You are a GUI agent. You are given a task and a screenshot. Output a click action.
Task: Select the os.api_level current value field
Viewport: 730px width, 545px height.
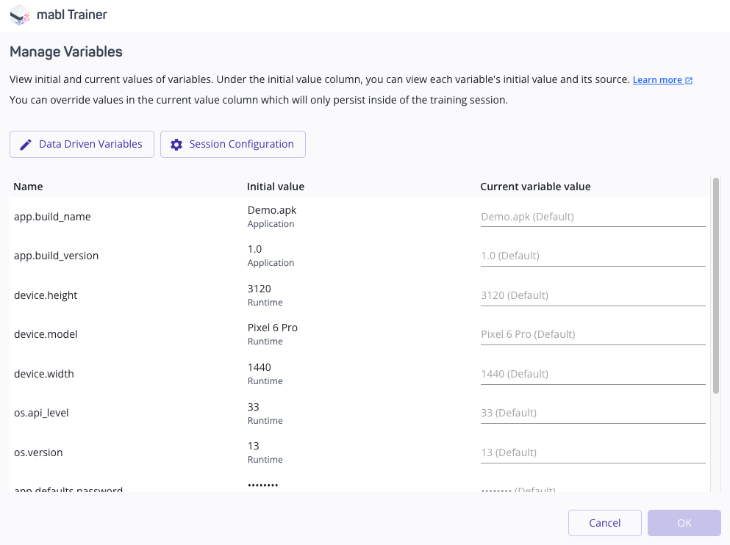593,412
